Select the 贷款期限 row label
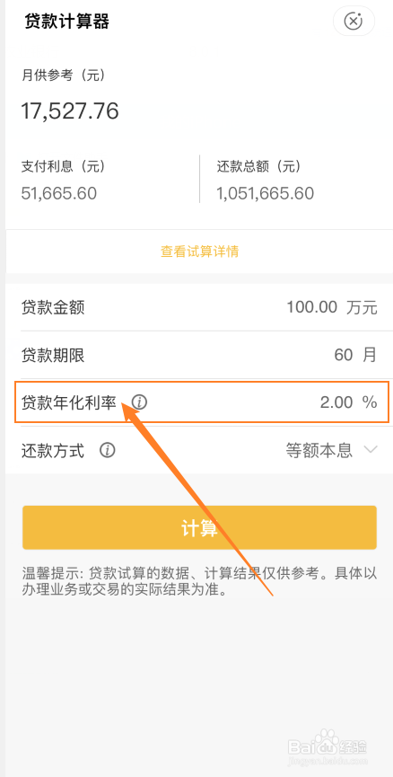This screenshot has width=393, height=777. (x=53, y=356)
